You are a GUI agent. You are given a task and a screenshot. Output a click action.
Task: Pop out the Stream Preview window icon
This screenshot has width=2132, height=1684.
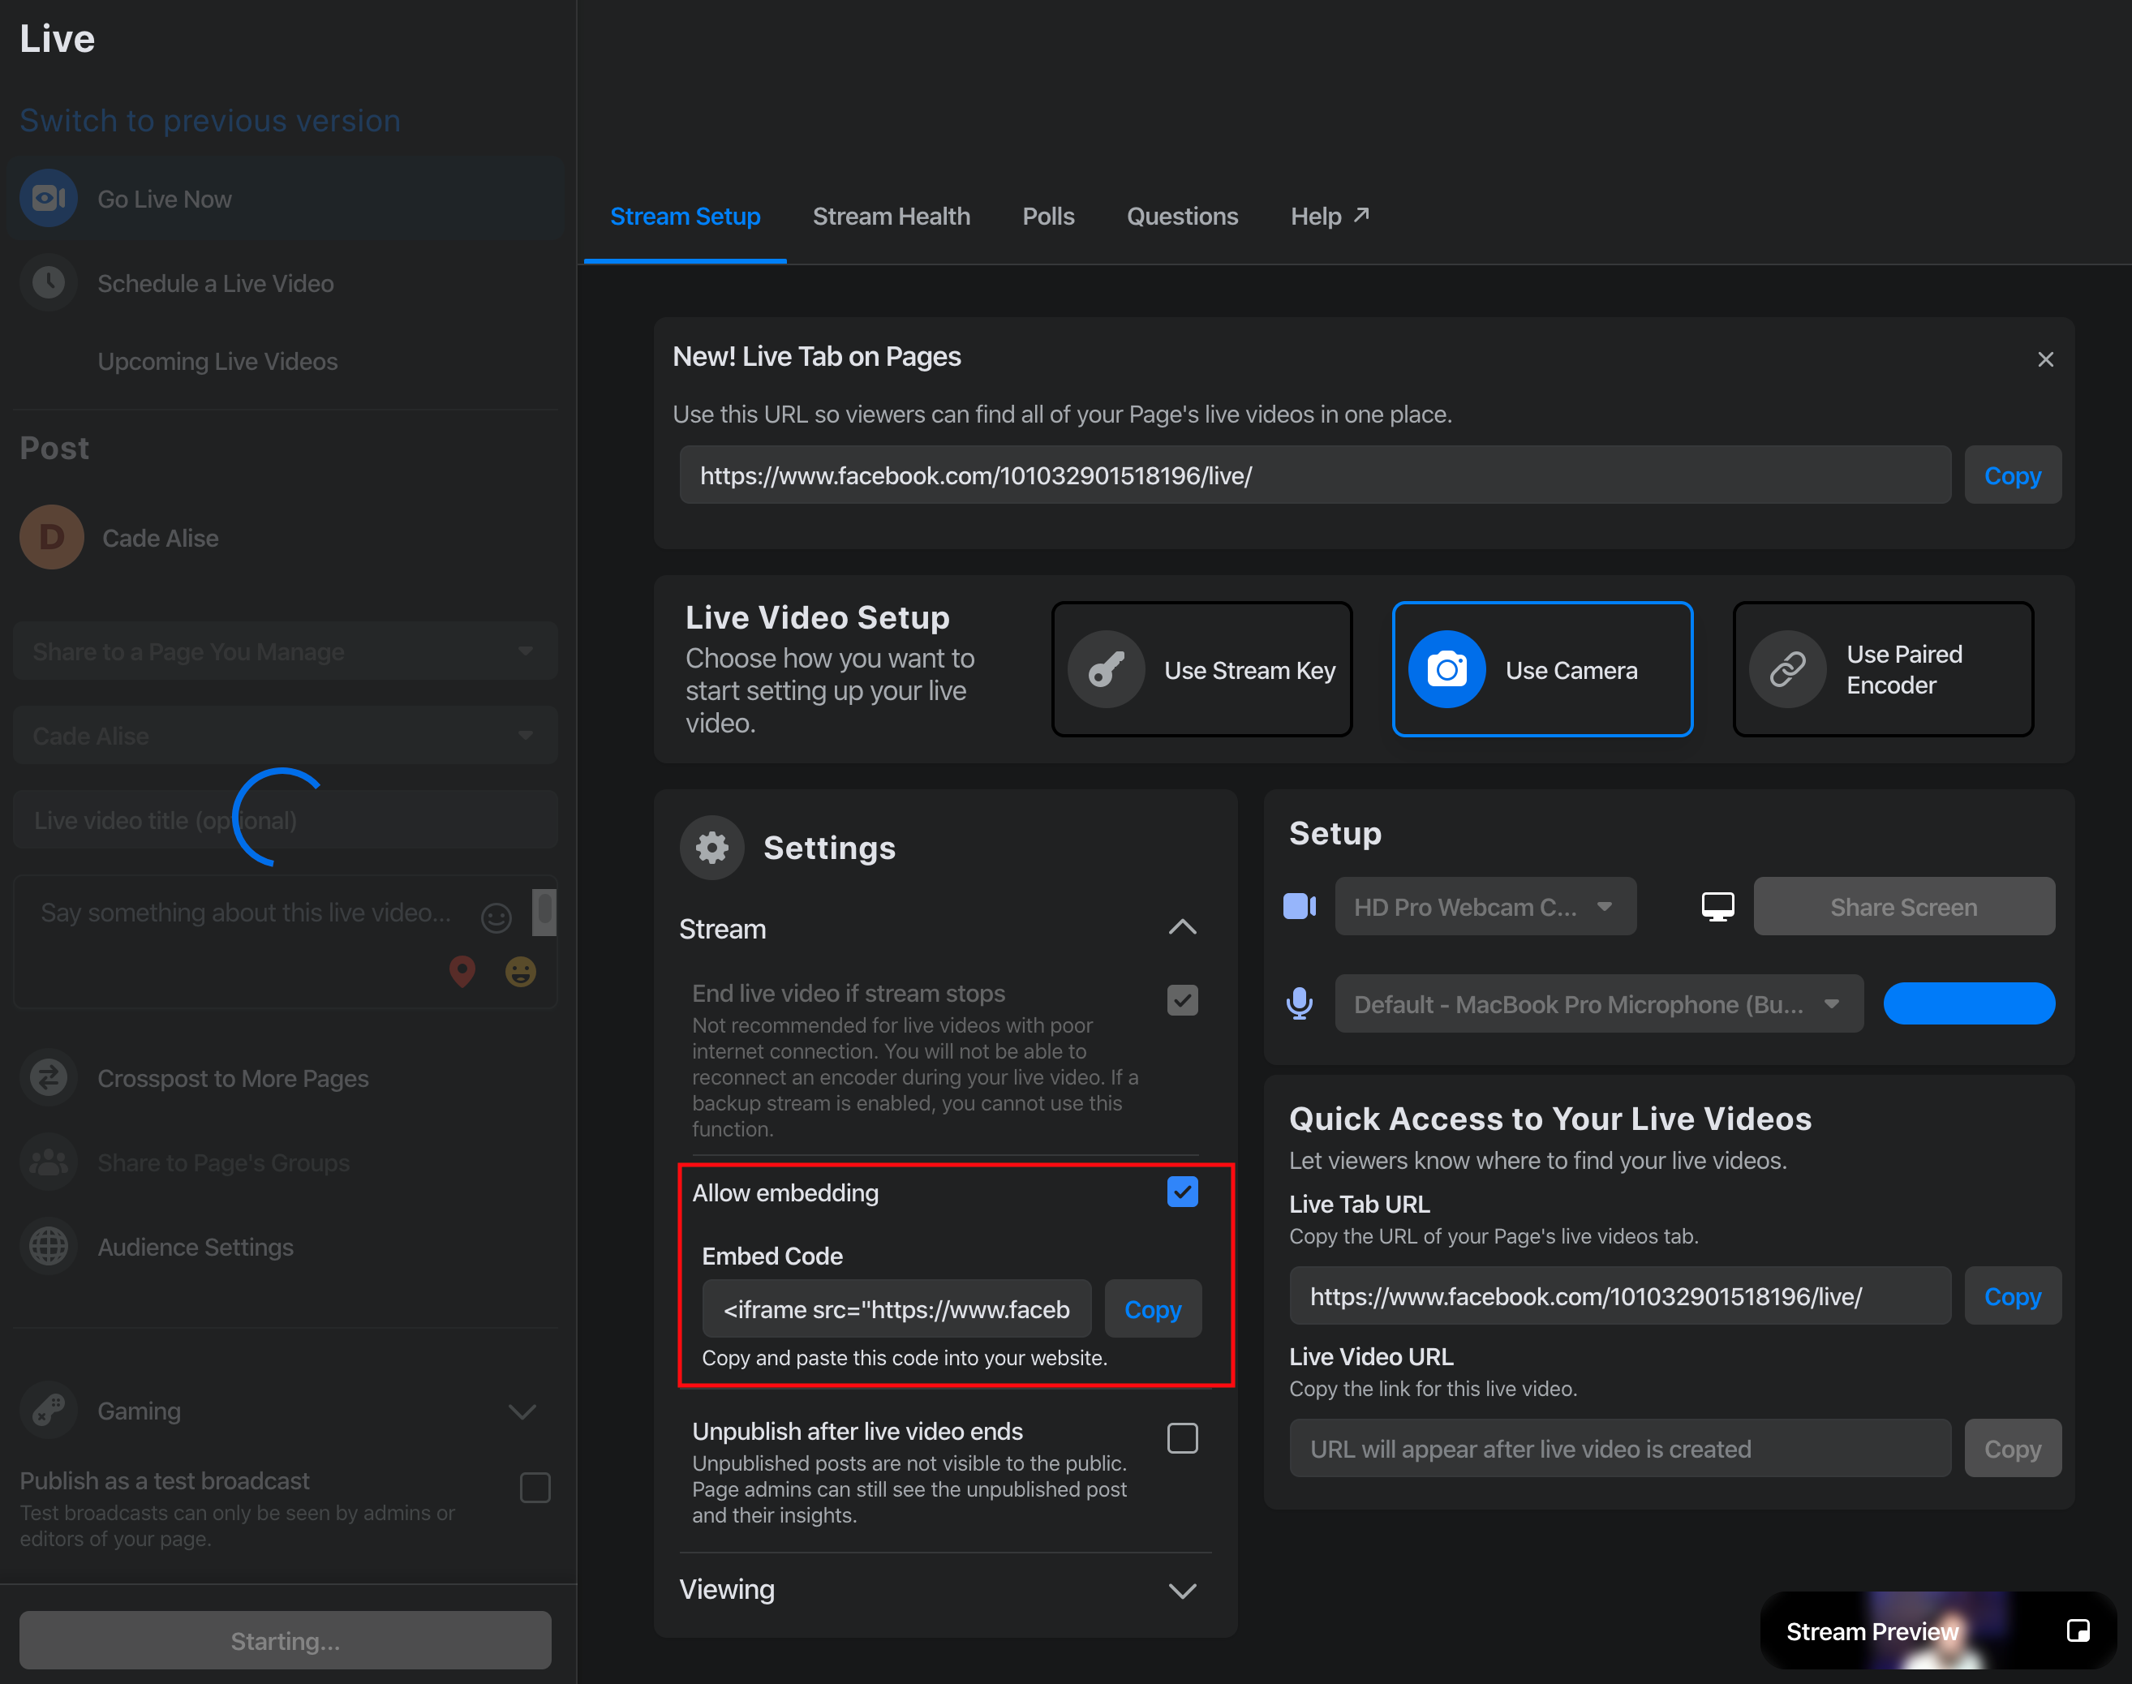point(2078,1630)
